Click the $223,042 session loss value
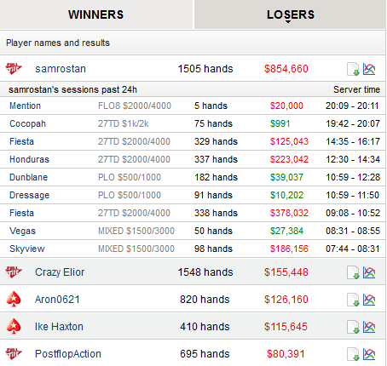Image resolution: width=387 pixels, height=366 pixels. coord(289,159)
